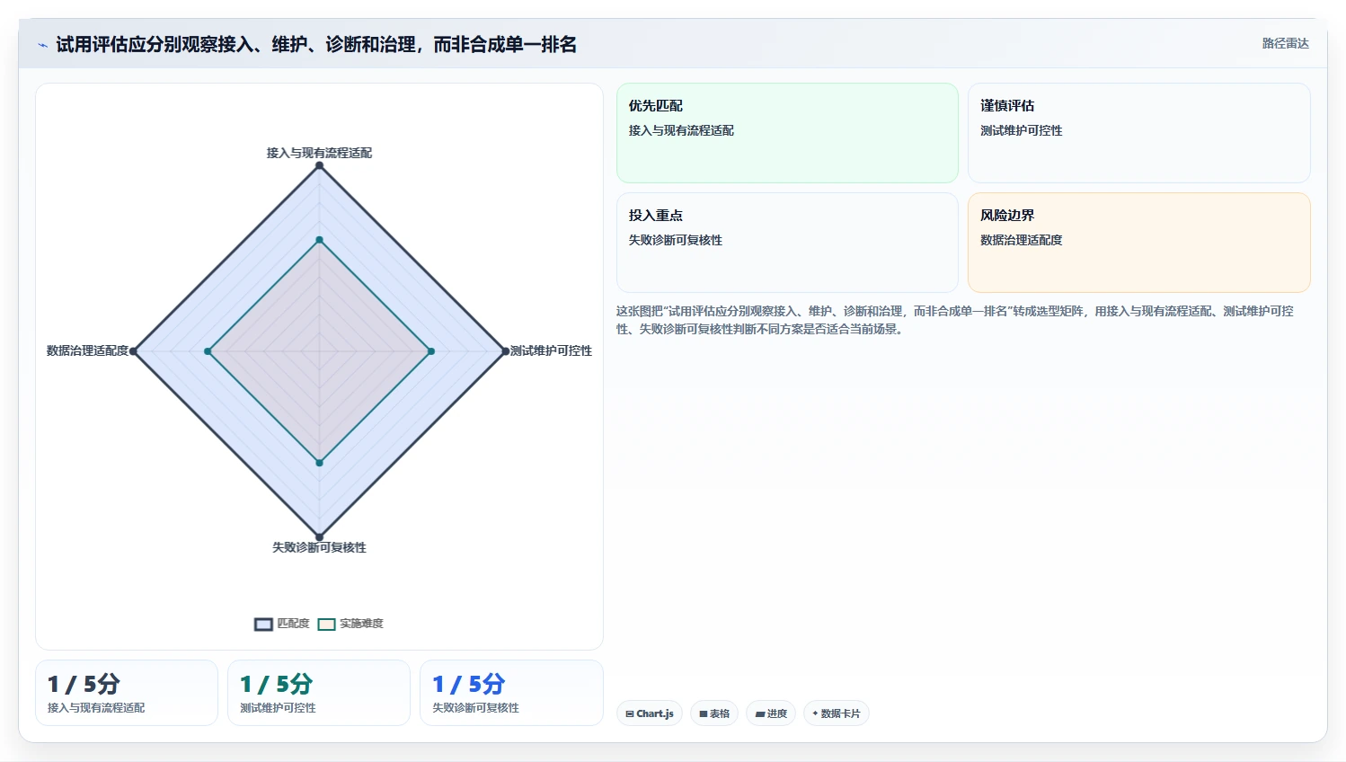The image size is (1346, 762).
Task: Click the 表格 tag chip
Action: (x=714, y=713)
